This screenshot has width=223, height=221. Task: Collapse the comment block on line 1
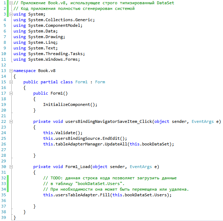[11, 3]
